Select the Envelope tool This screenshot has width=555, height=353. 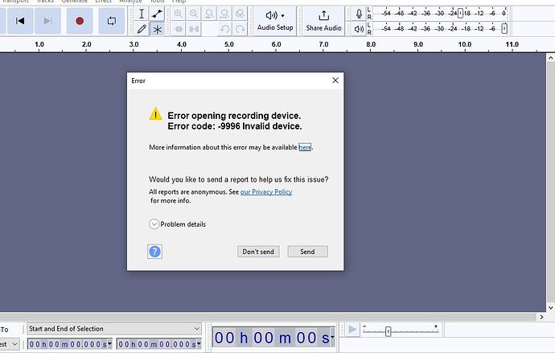pyautogui.click(x=158, y=14)
